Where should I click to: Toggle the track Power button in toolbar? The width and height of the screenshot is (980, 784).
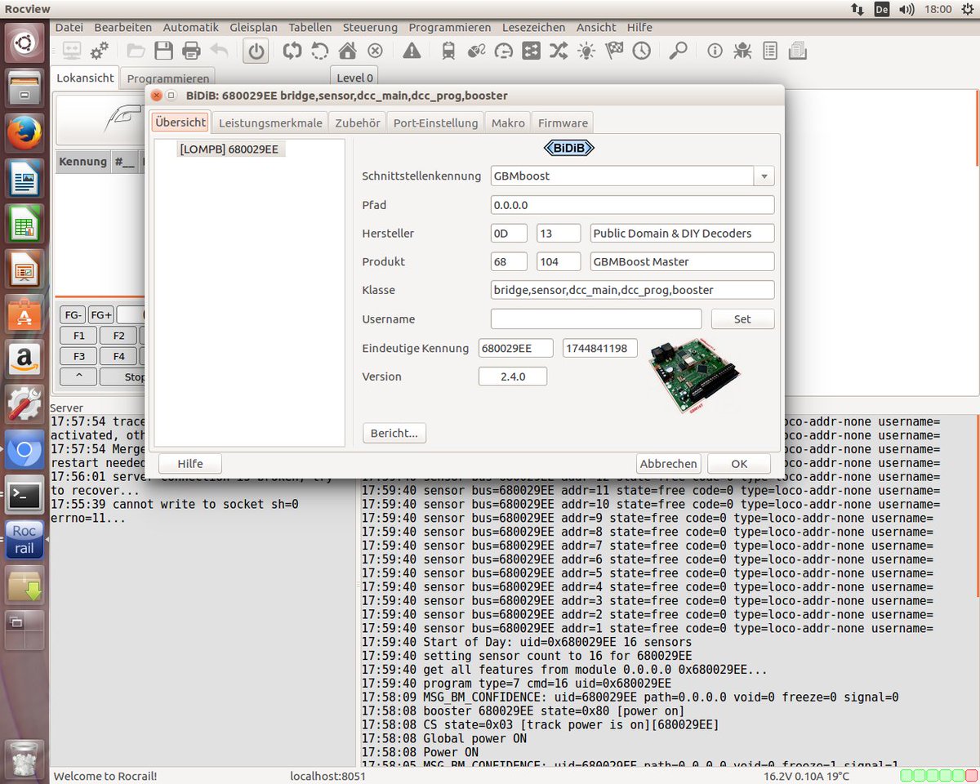point(256,51)
